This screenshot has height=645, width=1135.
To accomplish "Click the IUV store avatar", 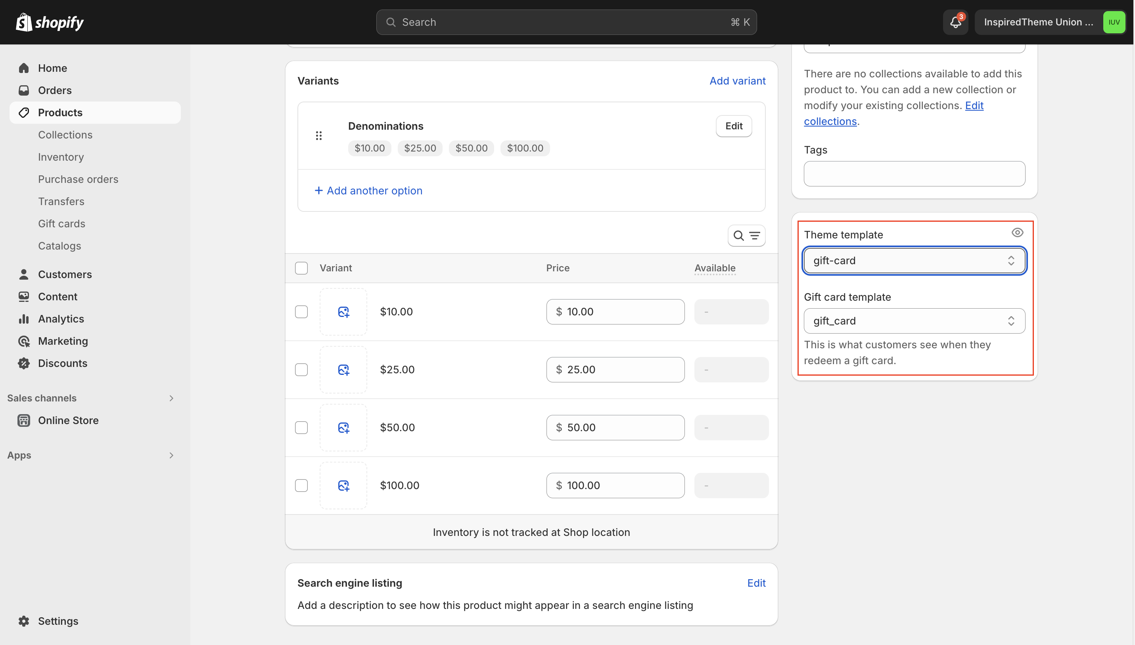I will pos(1114,22).
